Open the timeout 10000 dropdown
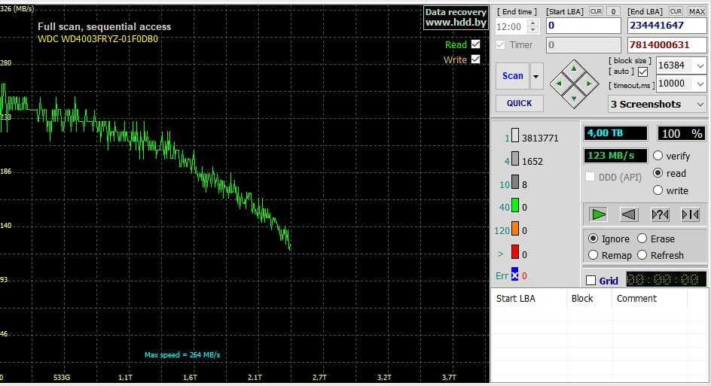The height and width of the screenshot is (386, 711). 700,84
